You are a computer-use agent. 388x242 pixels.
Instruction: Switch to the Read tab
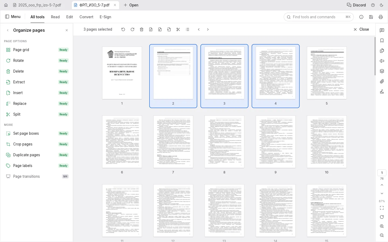55,17
